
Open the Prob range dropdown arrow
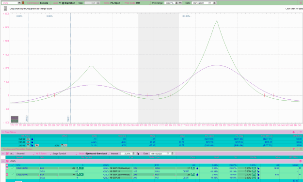[x=180, y=3]
